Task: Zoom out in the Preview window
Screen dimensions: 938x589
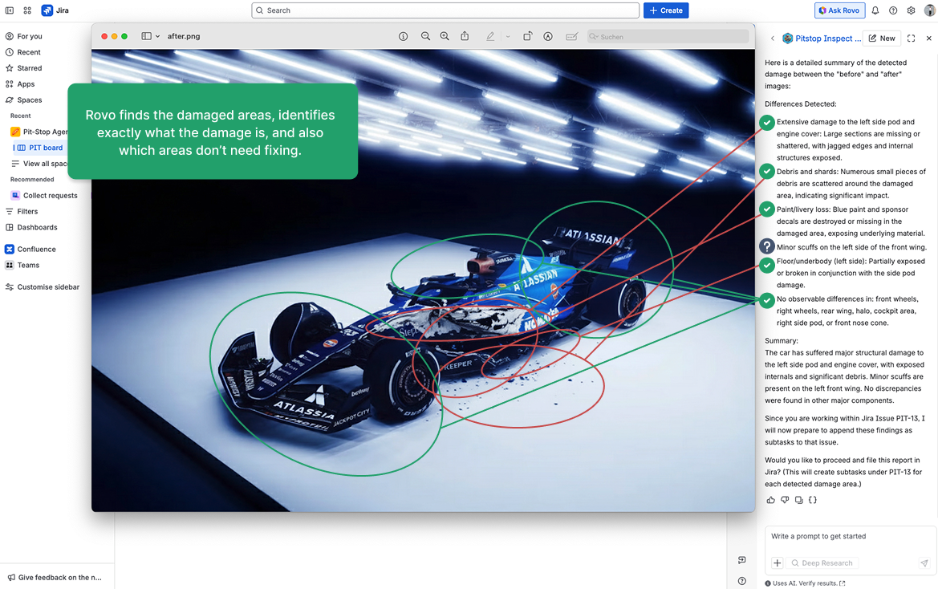Action: (x=425, y=36)
